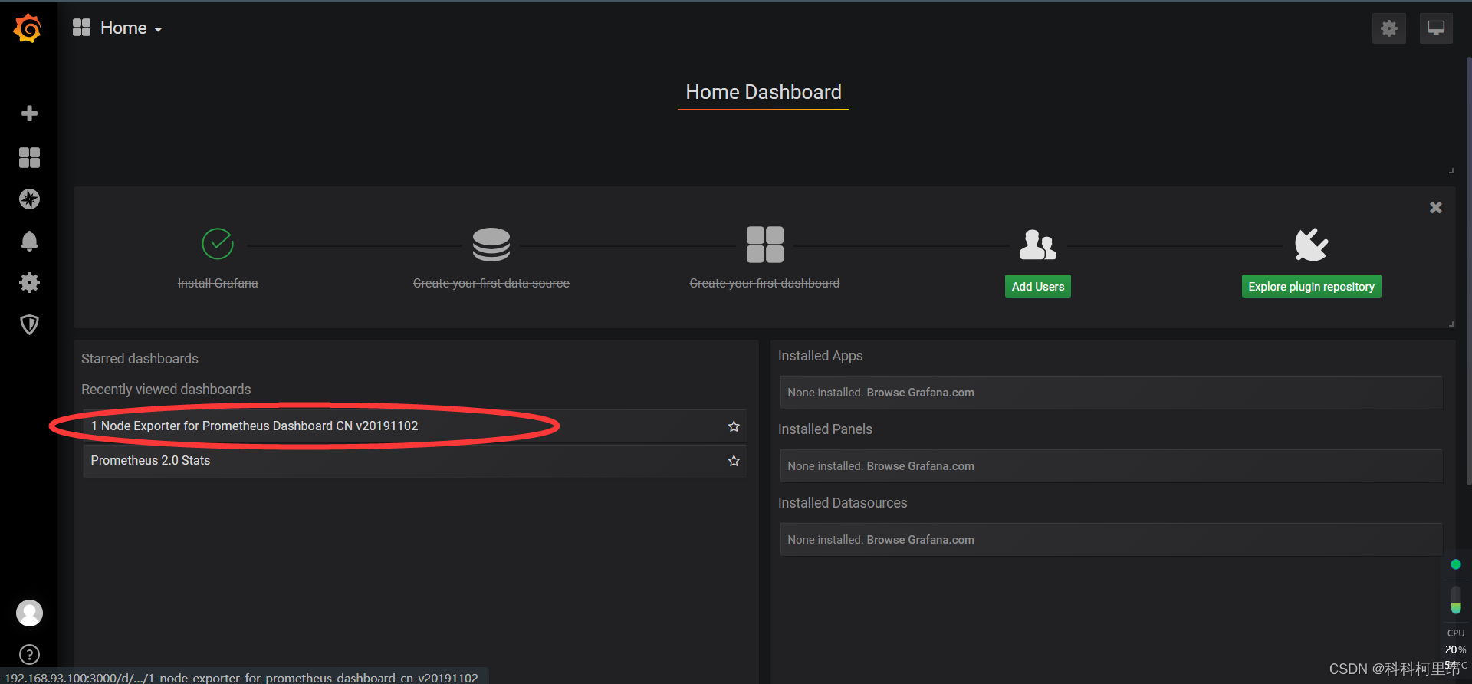Click Browse Grafana.com under Installed Datasources
This screenshot has height=684, width=1472.
(x=920, y=540)
